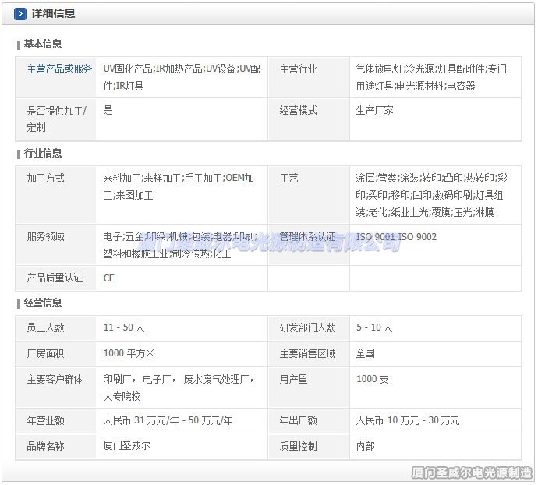Screen dimensions: 538x485
Task: Click the 品牌名称 value 厦门圣威尔
Action: tap(126, 445)
